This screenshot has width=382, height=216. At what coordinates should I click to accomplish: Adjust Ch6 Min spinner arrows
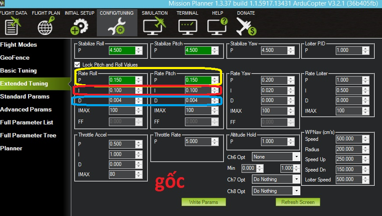(260, 168)
